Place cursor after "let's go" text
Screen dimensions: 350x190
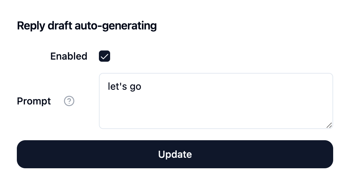[x=142, y=86]
